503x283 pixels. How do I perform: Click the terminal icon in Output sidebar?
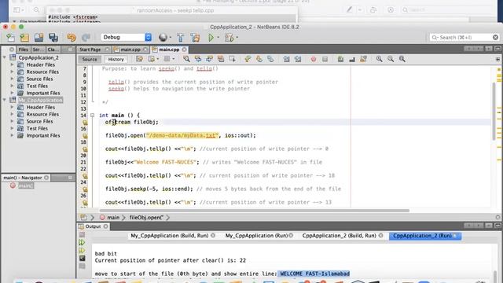(82, 258)
